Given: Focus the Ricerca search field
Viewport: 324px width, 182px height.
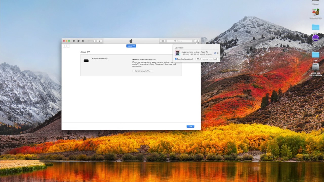Looking at the screenshot, I should pyautogui.click(x=179, y=41).
